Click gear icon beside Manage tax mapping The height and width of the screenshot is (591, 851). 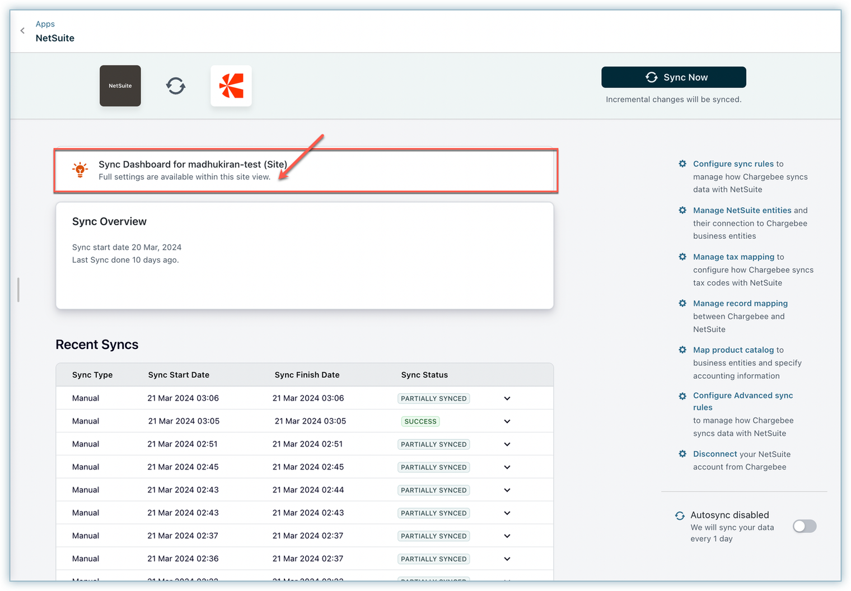point(682,257)
